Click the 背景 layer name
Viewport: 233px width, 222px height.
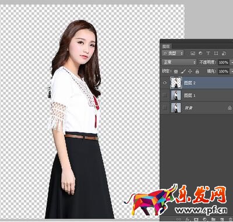coord(188,108)
